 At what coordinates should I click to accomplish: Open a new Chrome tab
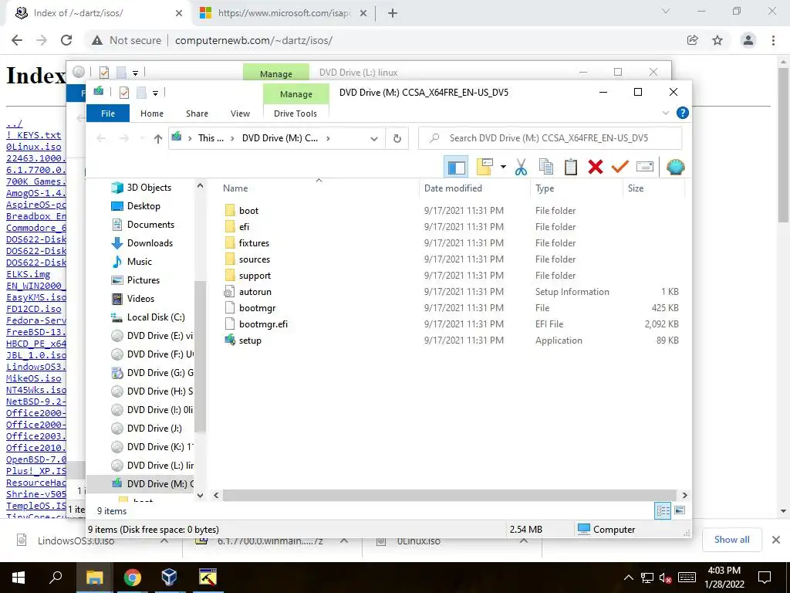[x=393, y=13]
